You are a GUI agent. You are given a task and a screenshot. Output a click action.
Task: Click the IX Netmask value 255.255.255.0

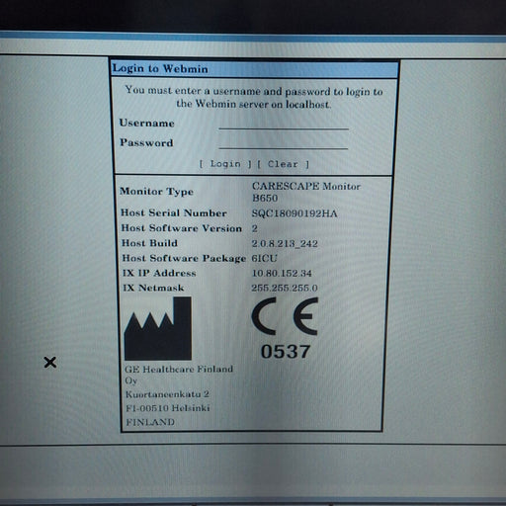(285, 288)
